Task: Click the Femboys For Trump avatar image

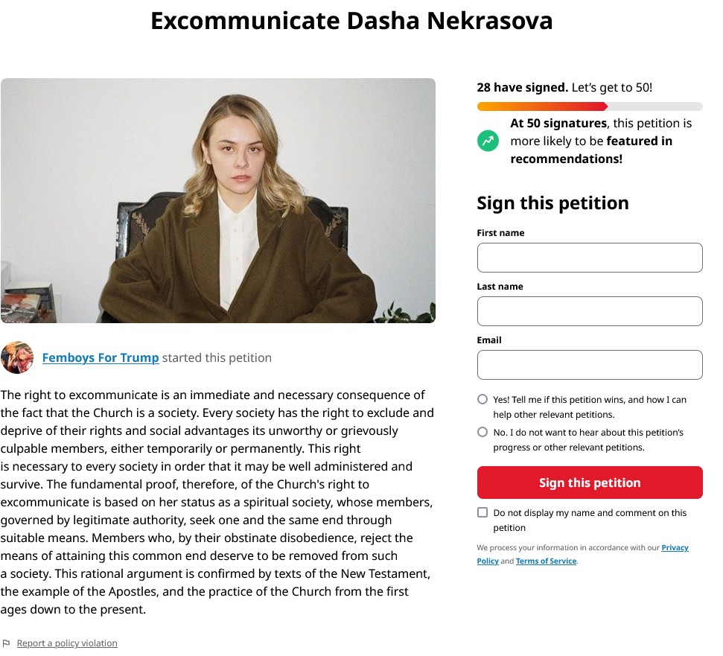Action: click(17, 357)
